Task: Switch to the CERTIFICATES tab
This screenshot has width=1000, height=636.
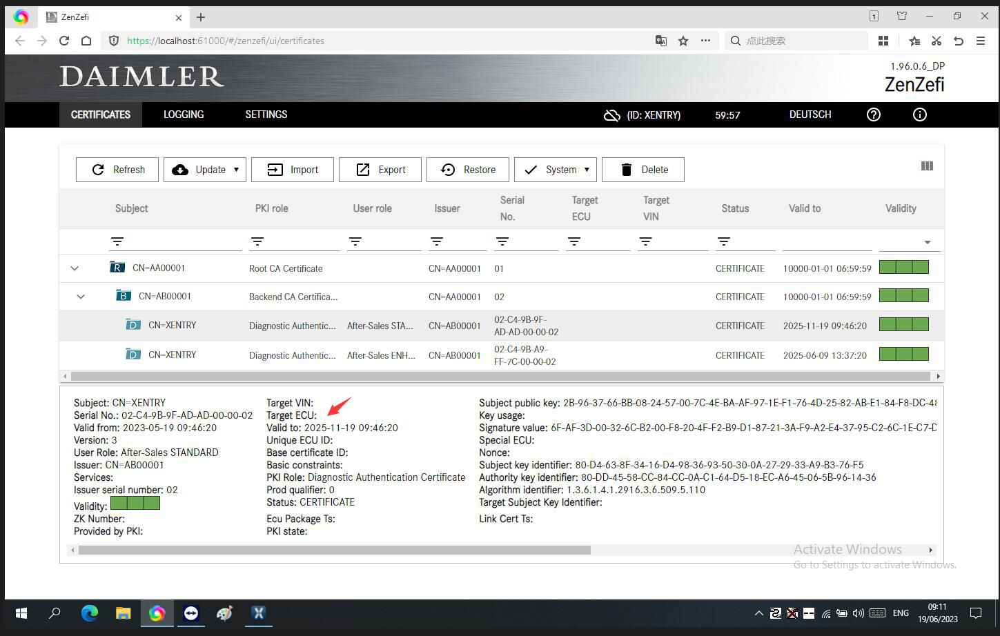Action: (101, 115)
